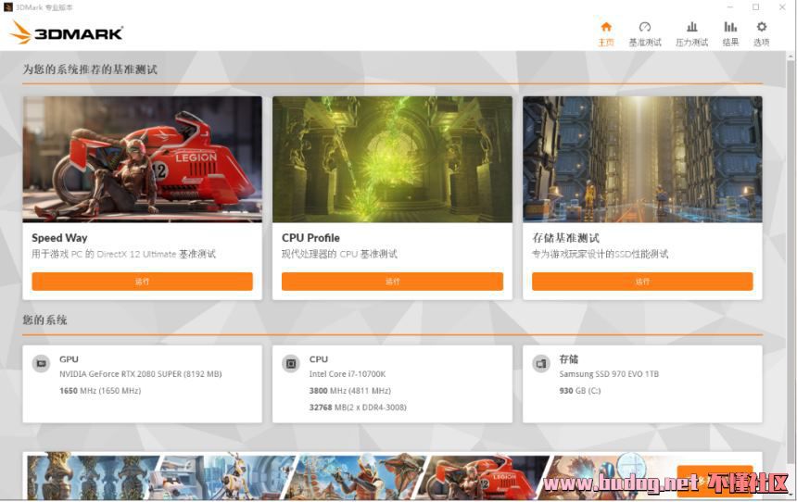Select the Speed Way title text

59,238
